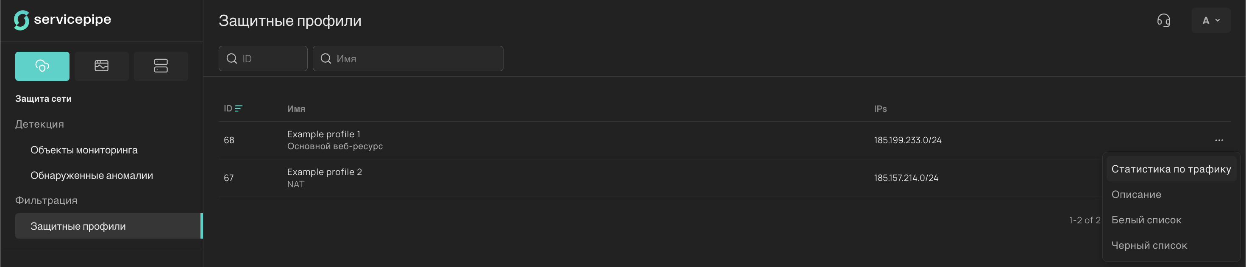
Task: Open actions menu for Example profile 1
Action: (1218, 140)
